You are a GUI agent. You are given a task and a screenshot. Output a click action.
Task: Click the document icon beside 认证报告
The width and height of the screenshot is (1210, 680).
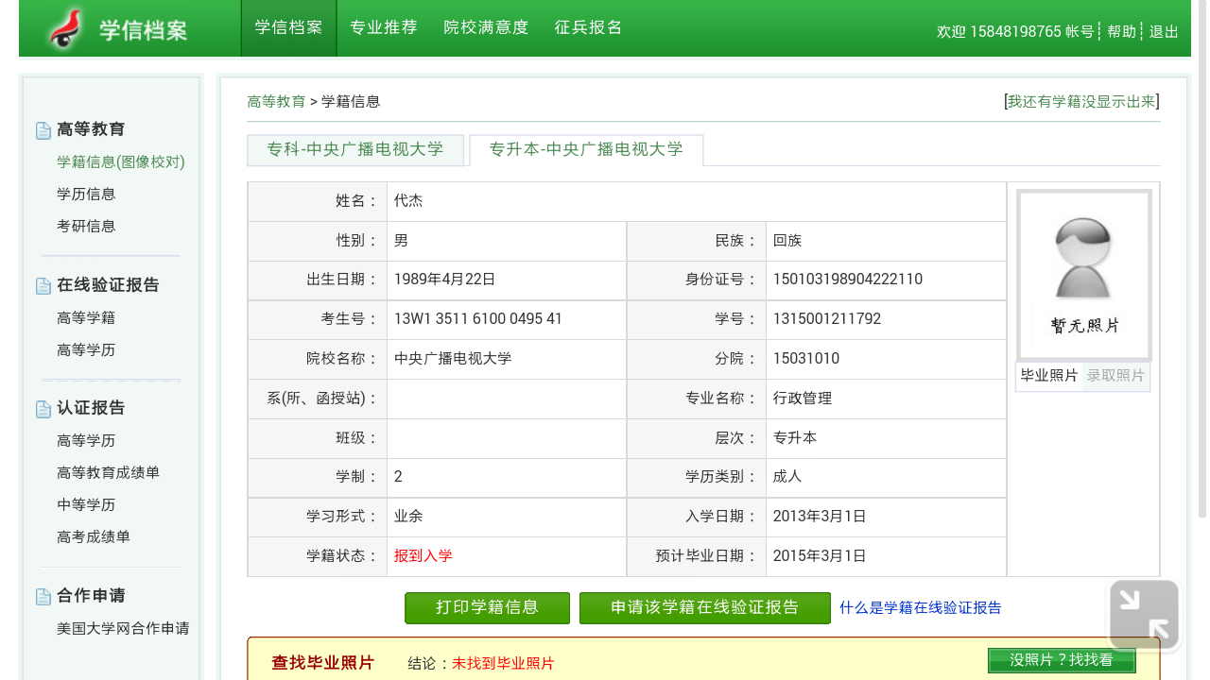(43, 409)
